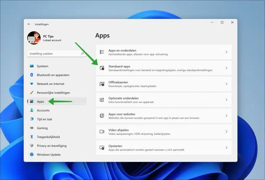Select the Apps label in the sidebar
The width and height of the screenshot is (265, 180).
40,102
